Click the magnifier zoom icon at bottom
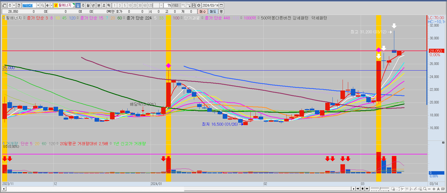Screen dimensions: 447x193 [425, 189]
